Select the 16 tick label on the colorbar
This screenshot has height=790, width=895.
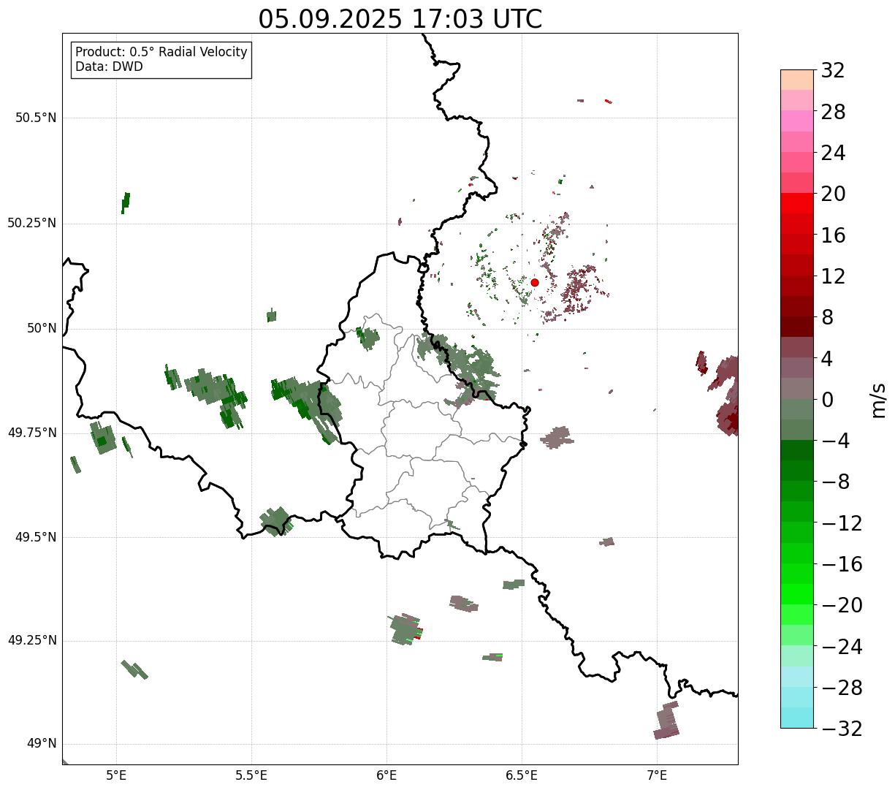pyautogui.click(x=833, y=235)
